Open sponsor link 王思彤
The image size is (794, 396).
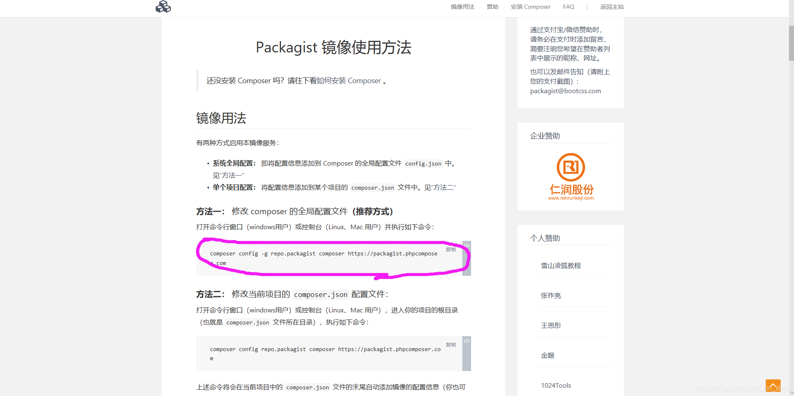(x=551, y=325)
